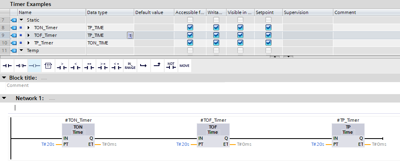Toggle Writable checkbox for TOF_Timer
Viewport: 400px width, 163px height.
click(x=216, y=35)
